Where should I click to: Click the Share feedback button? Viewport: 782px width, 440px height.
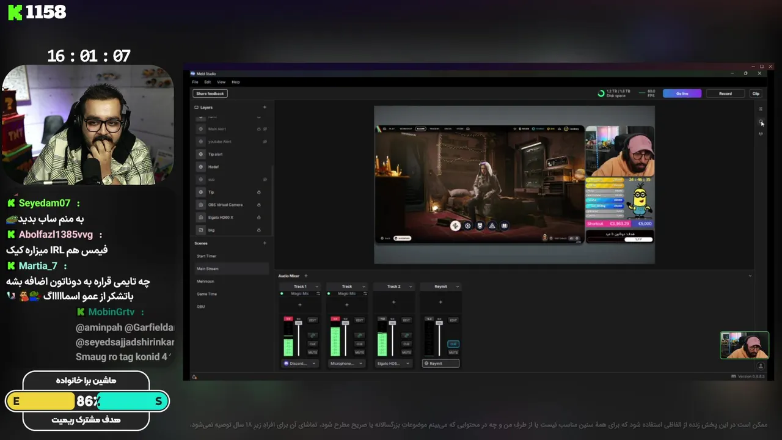(210, 94)
